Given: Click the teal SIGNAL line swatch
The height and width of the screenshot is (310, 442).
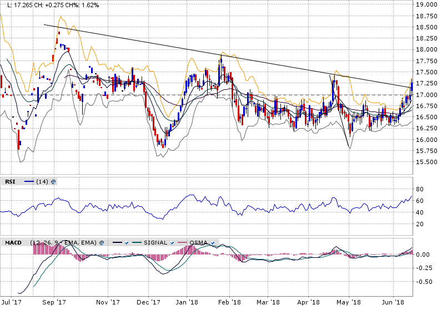Looking at the screenshot, I should (137, 243).
